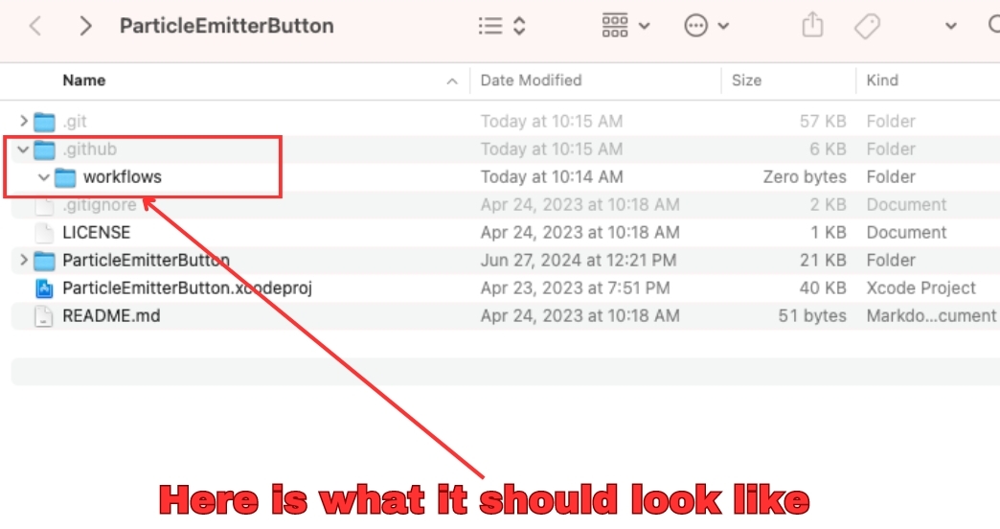The height and width of the screenshot is (529, 1000).
Task: Open the group-by grid dropdown
Action: click(625, 26)
